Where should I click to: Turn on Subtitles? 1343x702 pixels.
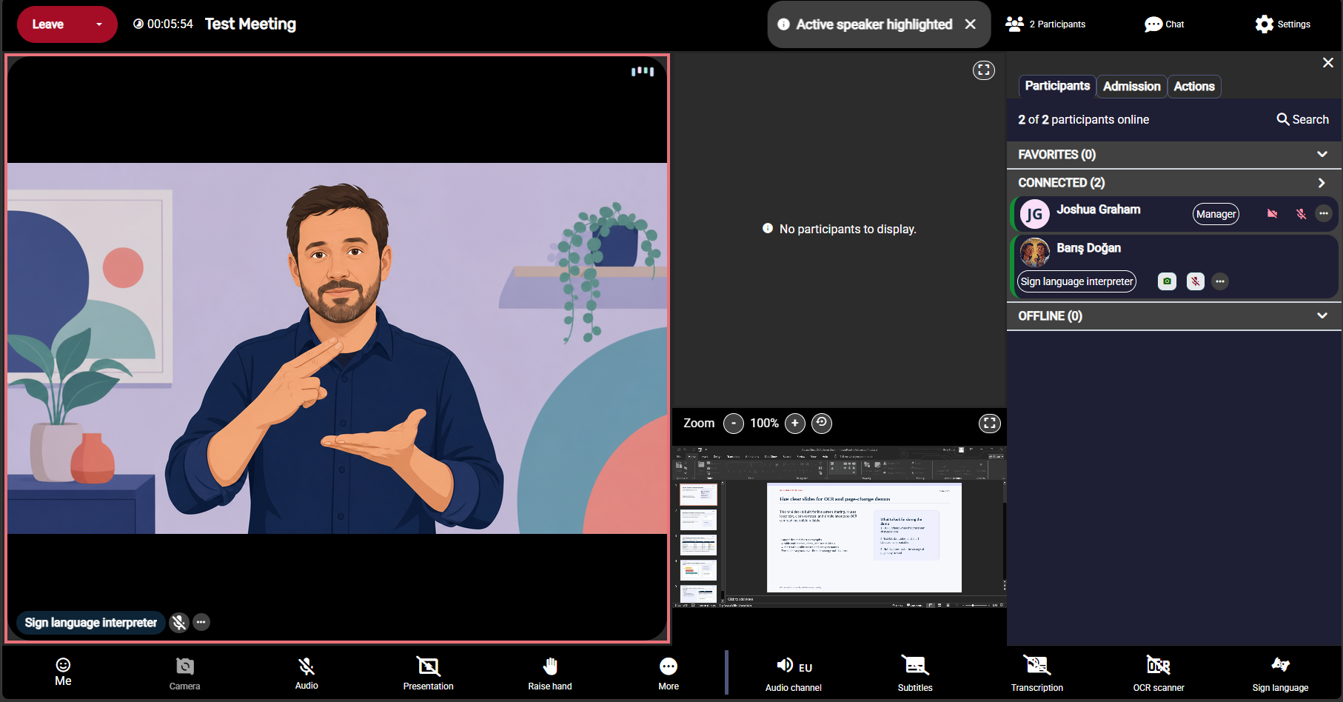[915, 673]
